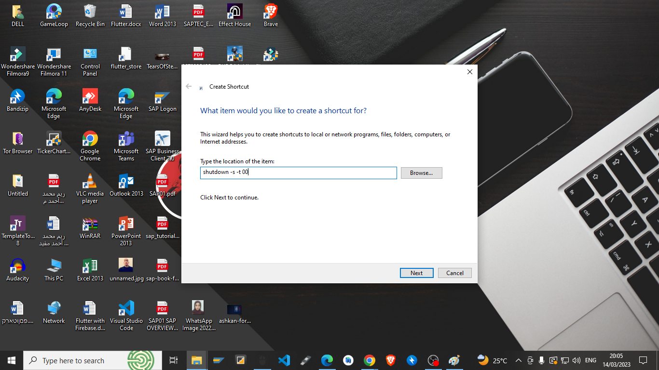Viewport: 659px width, 370px height.
Task: Select the SAP Business Client 7.0 icon
Action: pos(163,146)
